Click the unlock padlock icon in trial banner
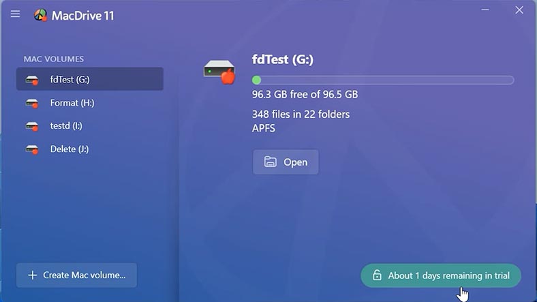 377,275
